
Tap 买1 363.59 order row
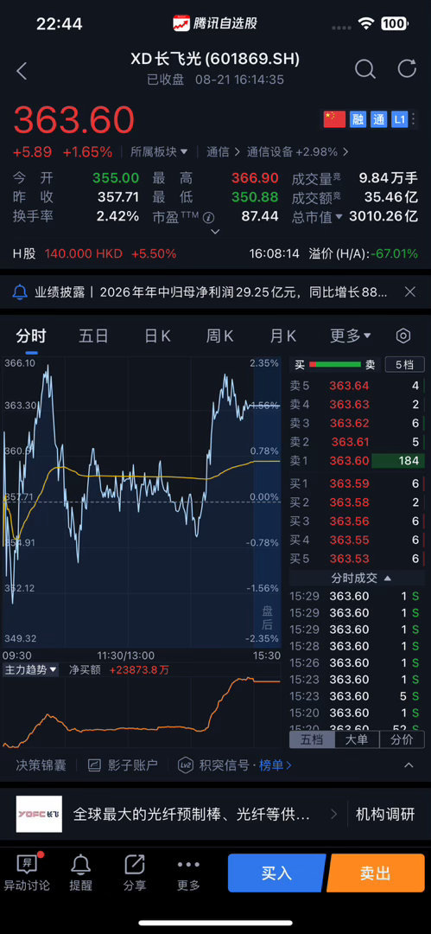(x=358, y=483)
